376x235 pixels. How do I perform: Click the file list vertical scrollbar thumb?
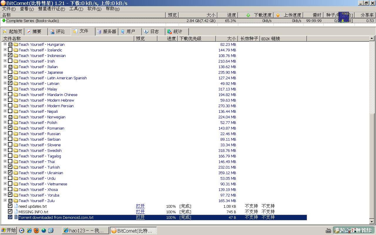(372, 165)
